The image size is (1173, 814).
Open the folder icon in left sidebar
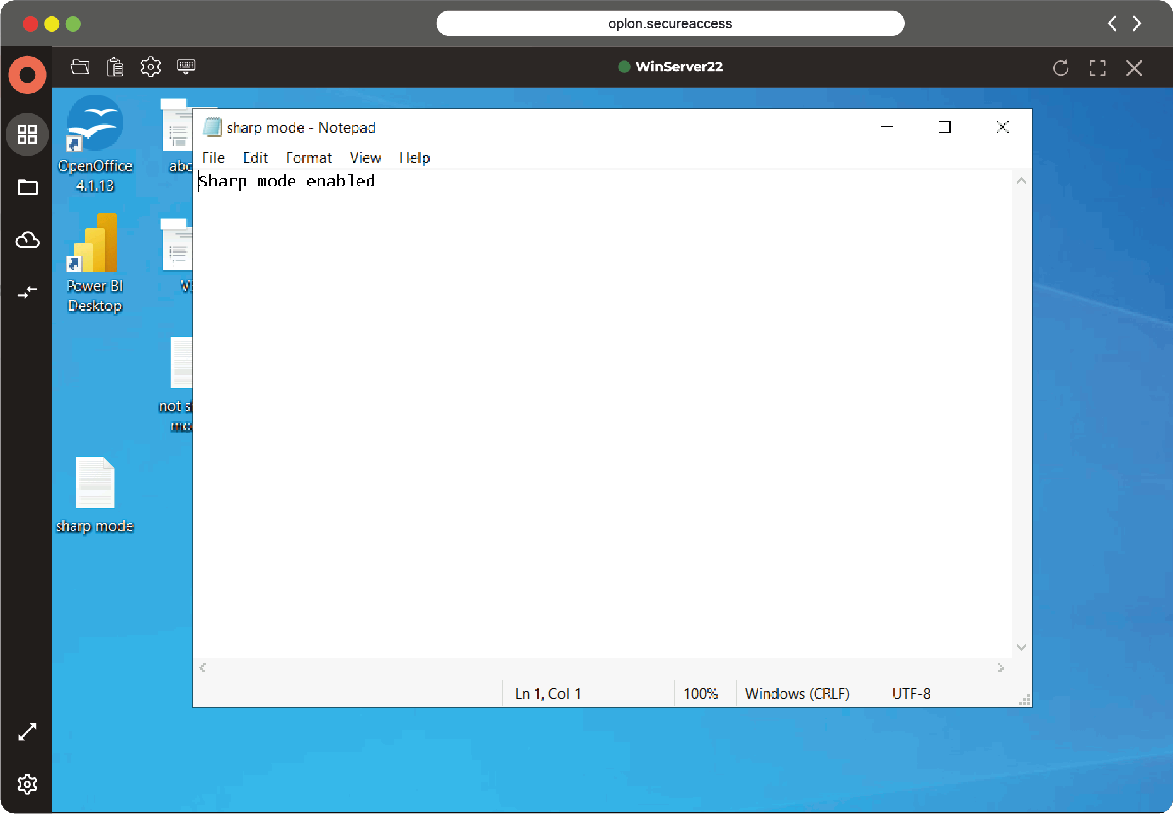point(27,187)
